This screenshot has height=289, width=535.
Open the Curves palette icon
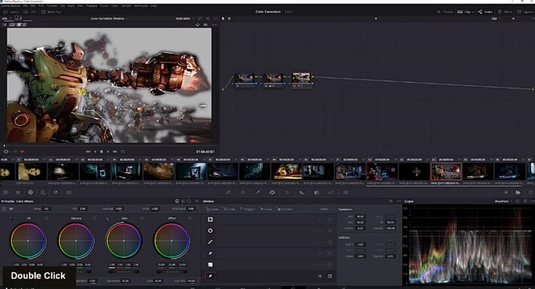pyautogui.click(x=228, y=192)
